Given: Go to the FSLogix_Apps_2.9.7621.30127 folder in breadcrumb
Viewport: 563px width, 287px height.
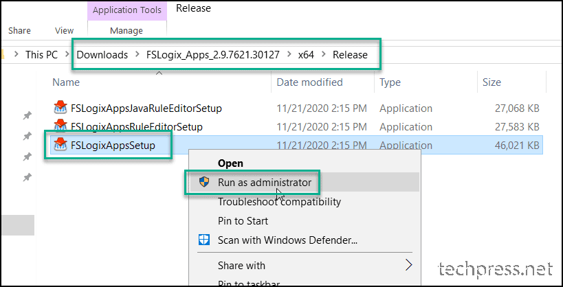Looking at the screenshot, I should pyautogui.click(x=213, y=55).
